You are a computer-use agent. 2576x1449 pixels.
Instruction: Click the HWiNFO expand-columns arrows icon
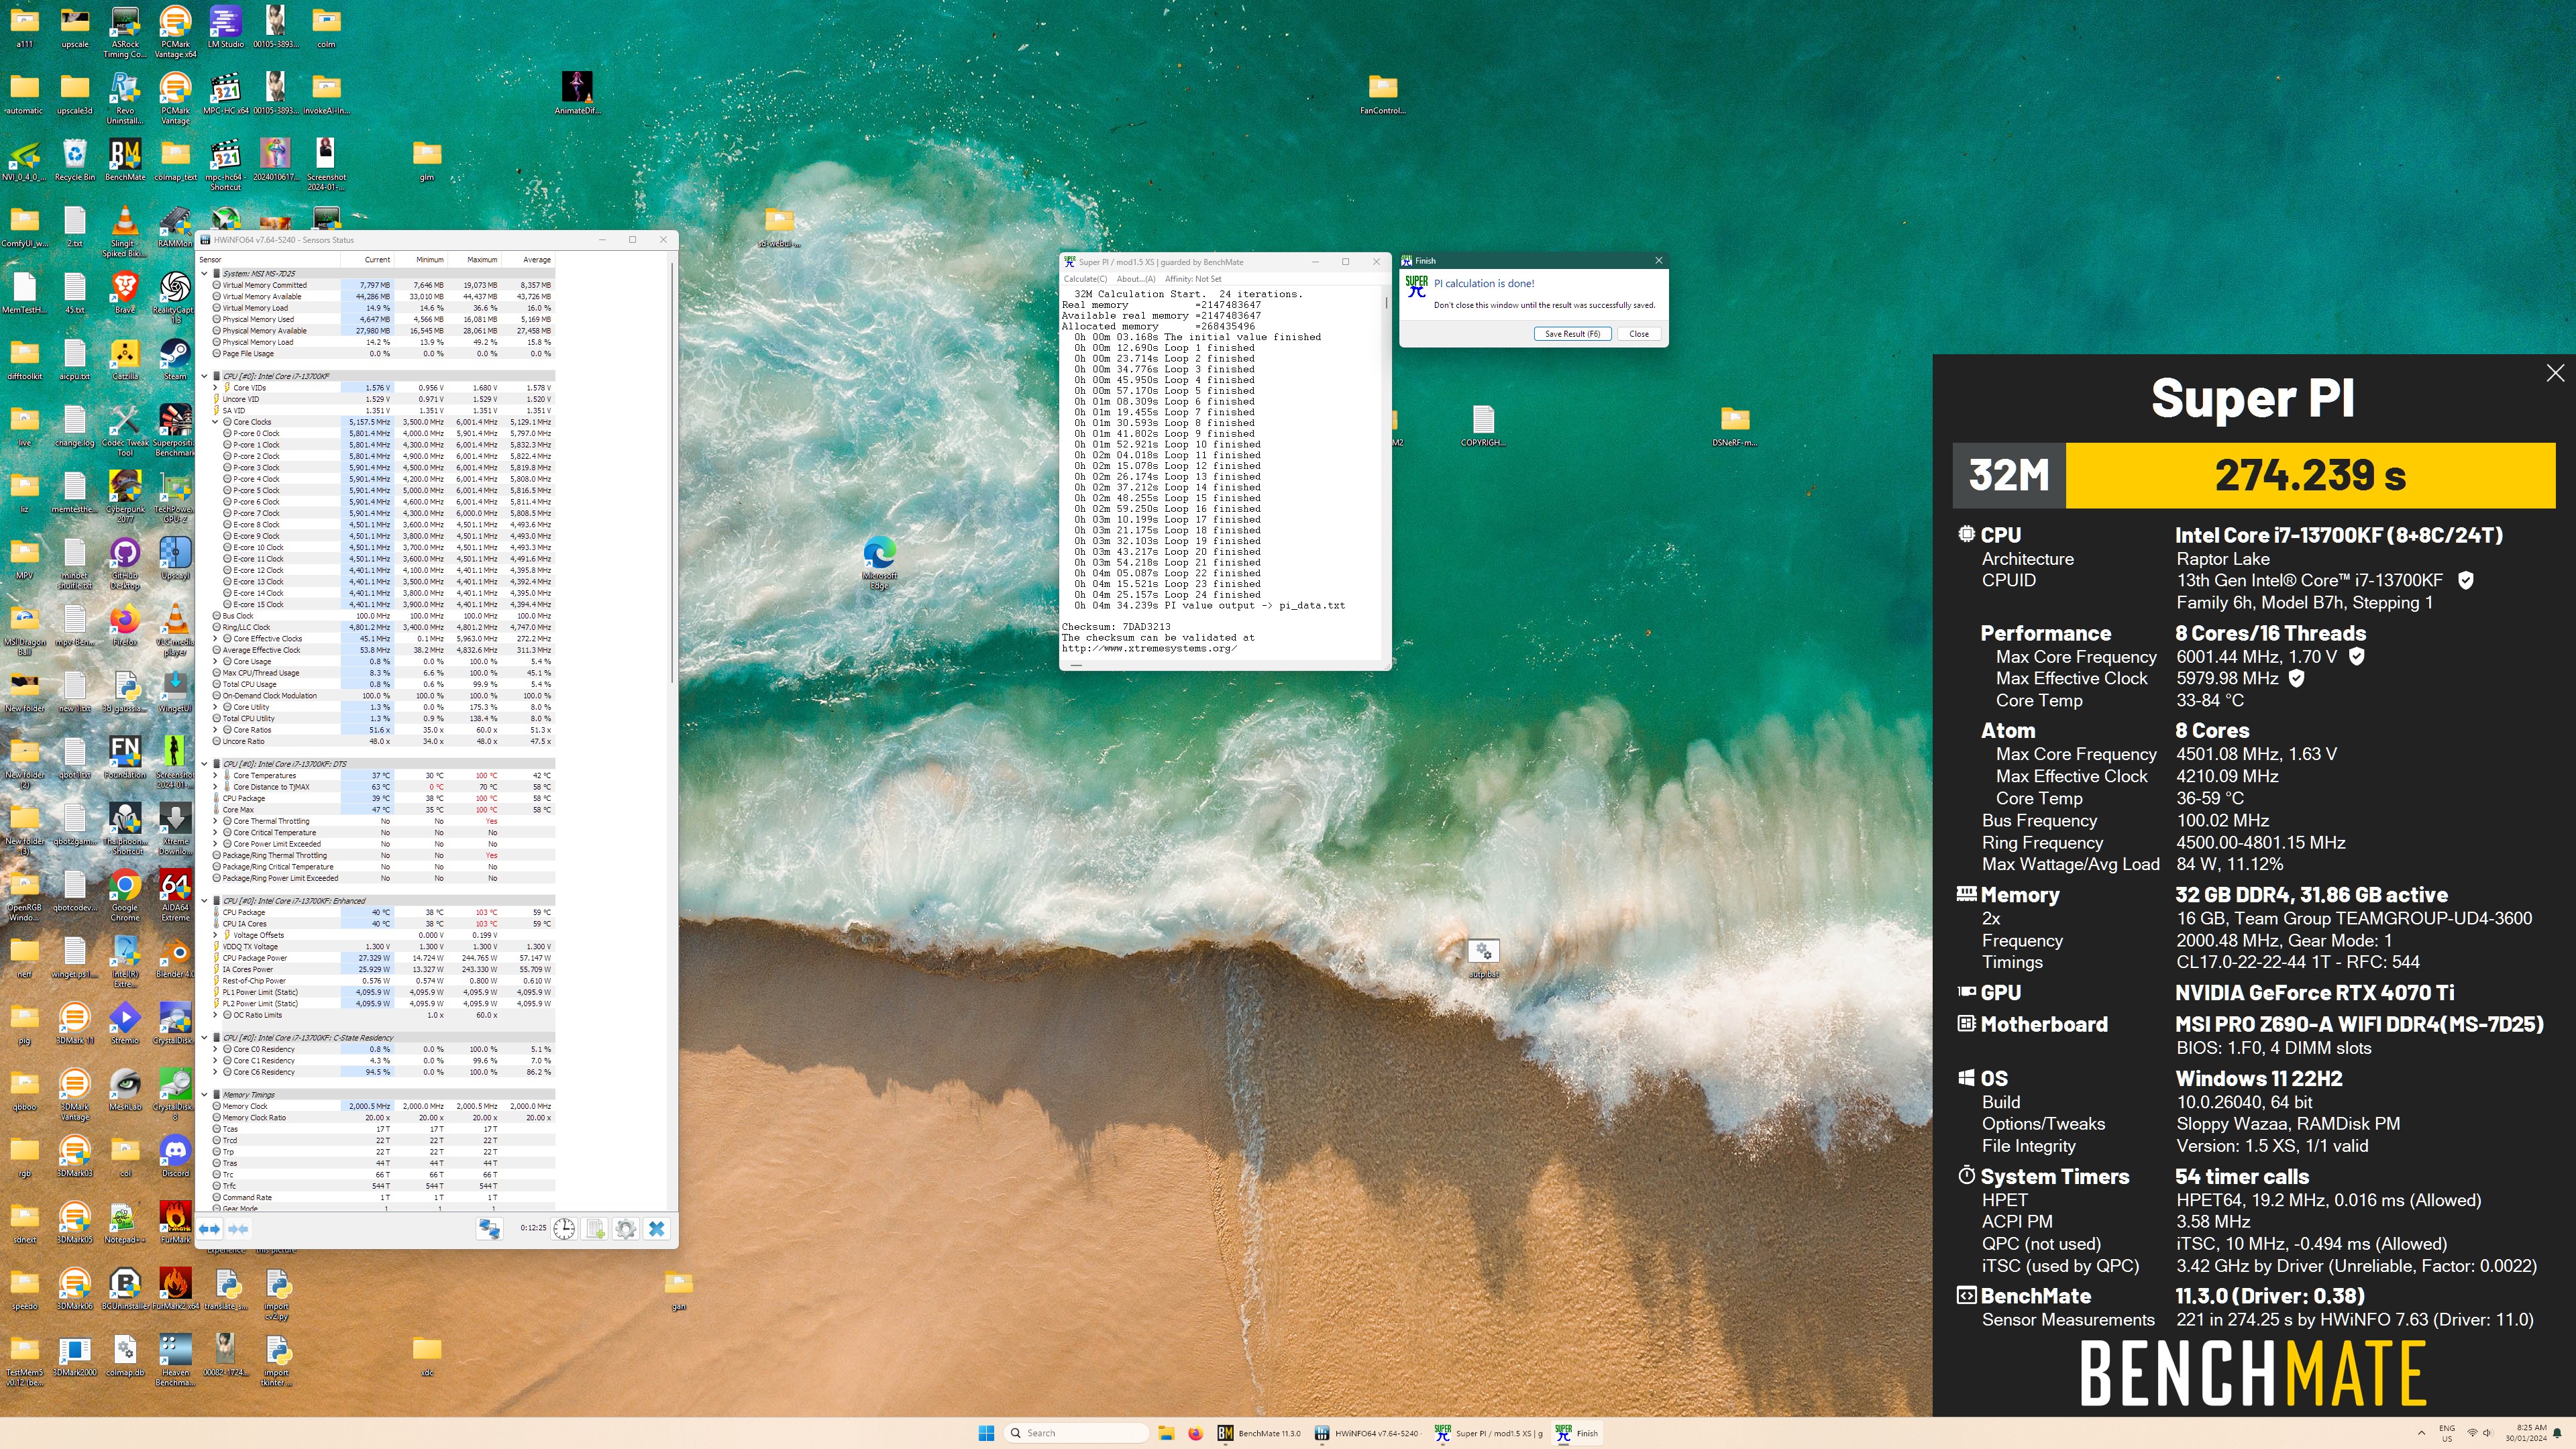click(209, 1229)
